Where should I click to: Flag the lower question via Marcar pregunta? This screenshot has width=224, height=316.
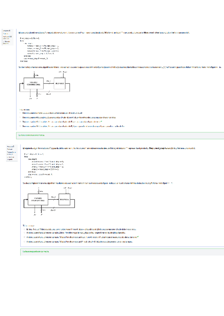coord(10,158)
